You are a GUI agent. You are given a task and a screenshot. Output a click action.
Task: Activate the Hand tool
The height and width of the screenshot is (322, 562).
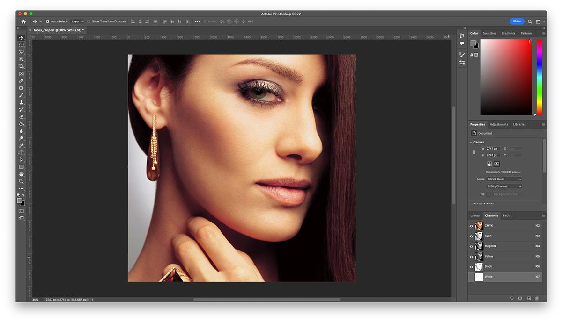click(x=21, y=174)
